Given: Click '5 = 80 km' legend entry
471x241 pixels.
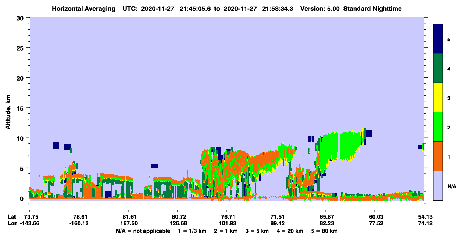Looking at the screenshot, I should 324,231.
